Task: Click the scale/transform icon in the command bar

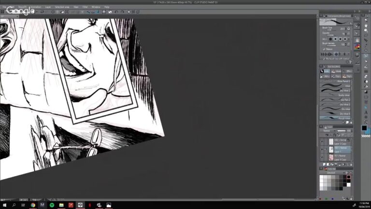Action: [67, 12]
